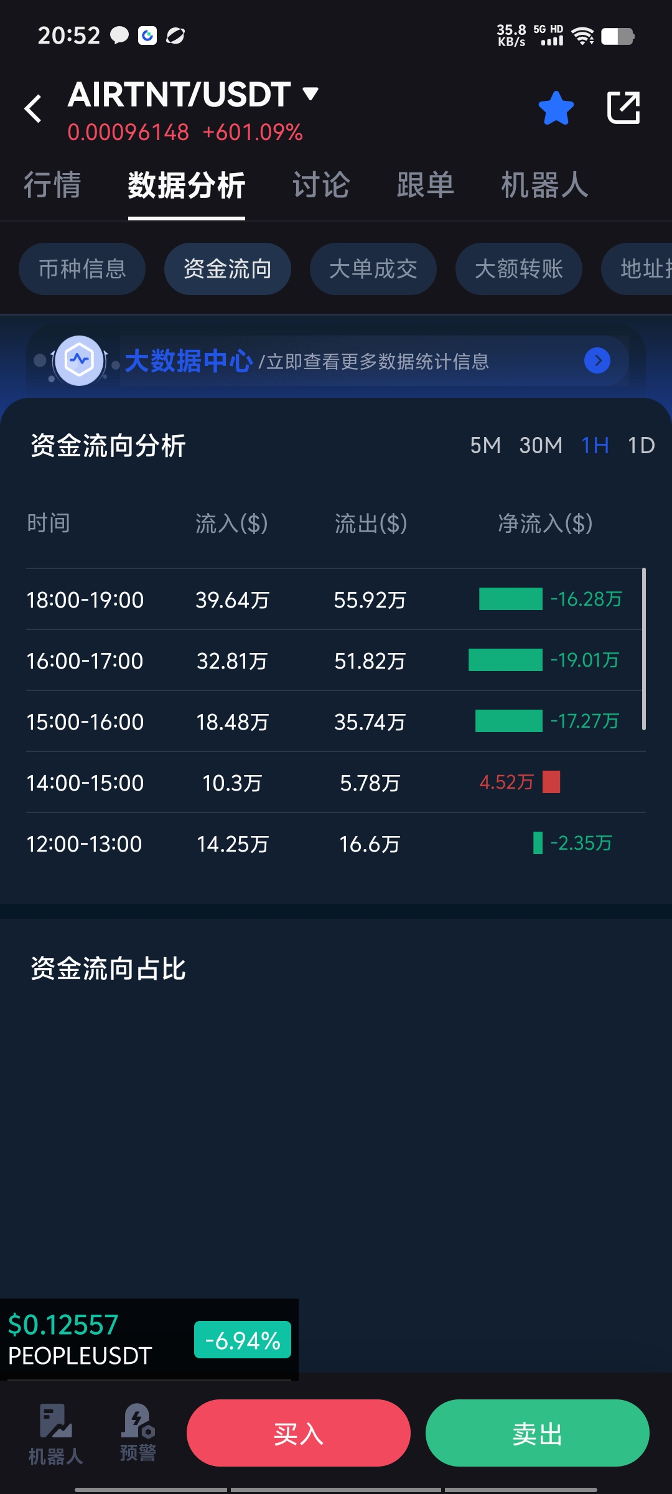Image resolution: width=672 pixels, height=1494 pixels.
Task: Expand the AIRTNT/USDT pair dropdown arrow
Action: (x=310, y=93)
